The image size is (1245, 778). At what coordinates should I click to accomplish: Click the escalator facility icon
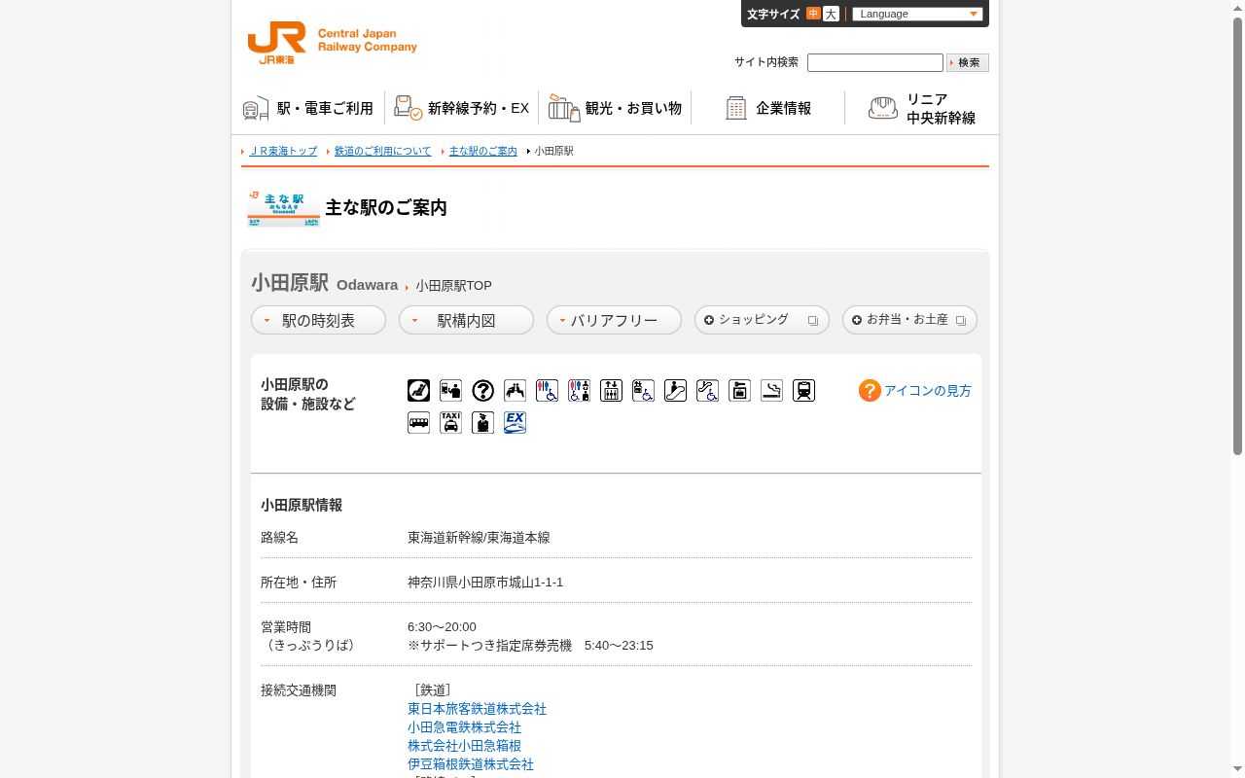(675, 391)
